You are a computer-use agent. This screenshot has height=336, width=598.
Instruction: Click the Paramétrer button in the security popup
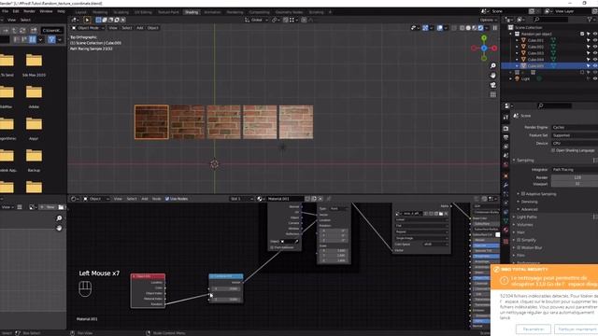pyautogui.click(x=534, y=329)
